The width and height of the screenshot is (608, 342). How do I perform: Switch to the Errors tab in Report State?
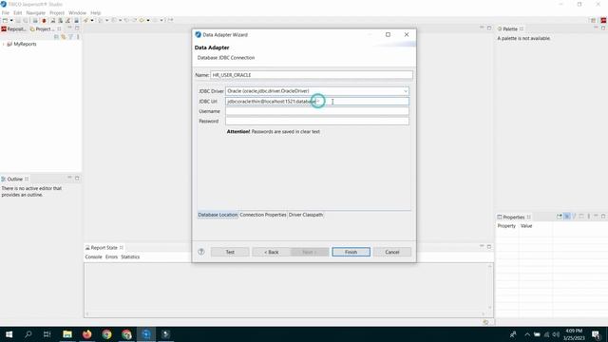tap(111, 257)
